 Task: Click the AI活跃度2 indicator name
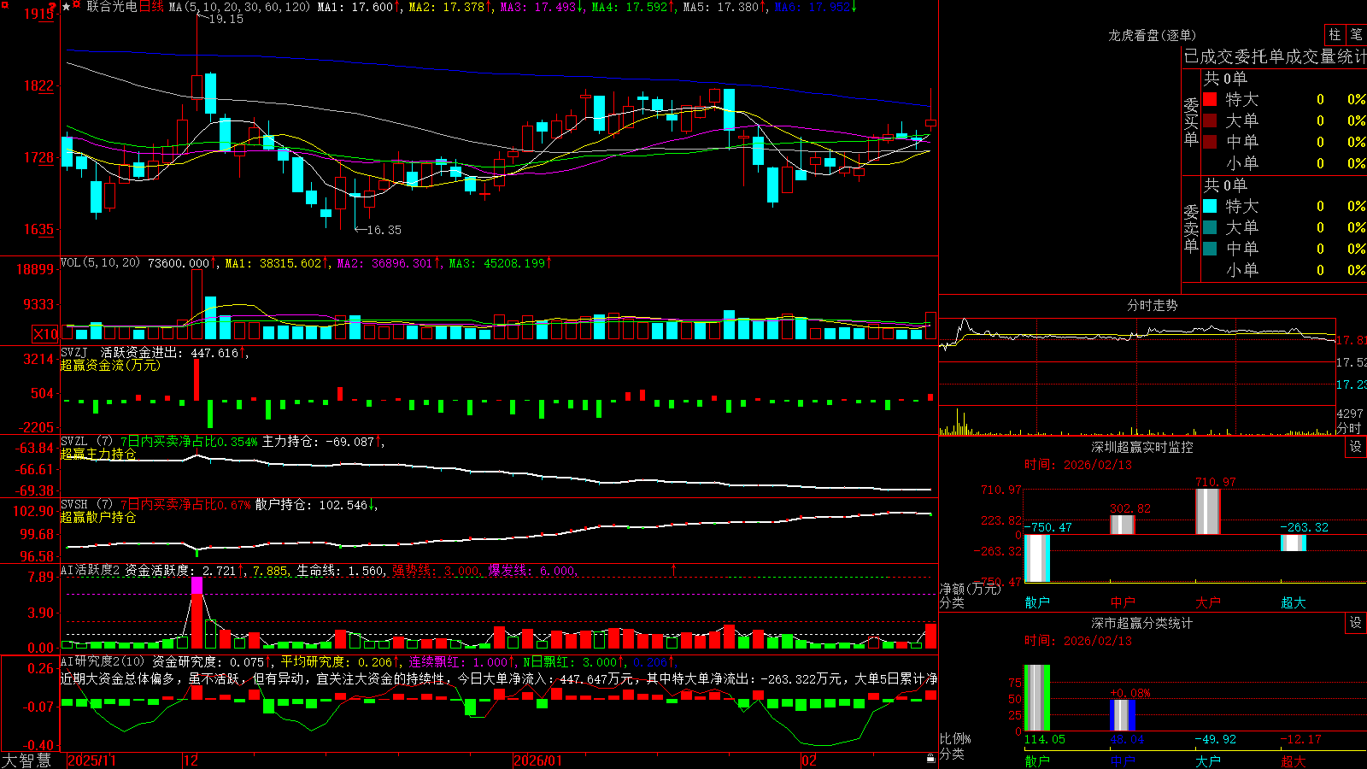[91, 570]
